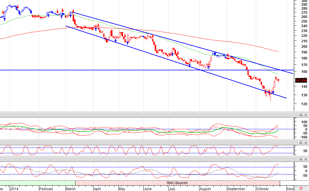
Task: Click the June label on date axis
Action: tap(148, 189)
